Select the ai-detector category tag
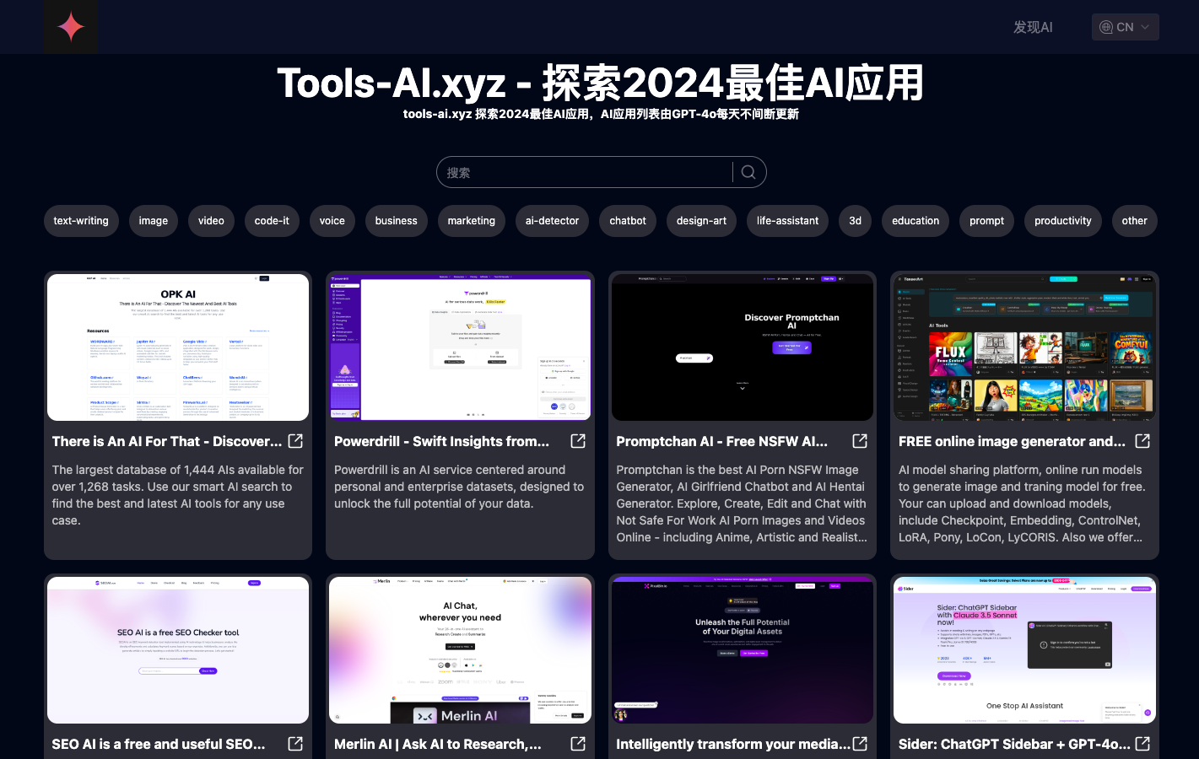 [x=552, y=221]
